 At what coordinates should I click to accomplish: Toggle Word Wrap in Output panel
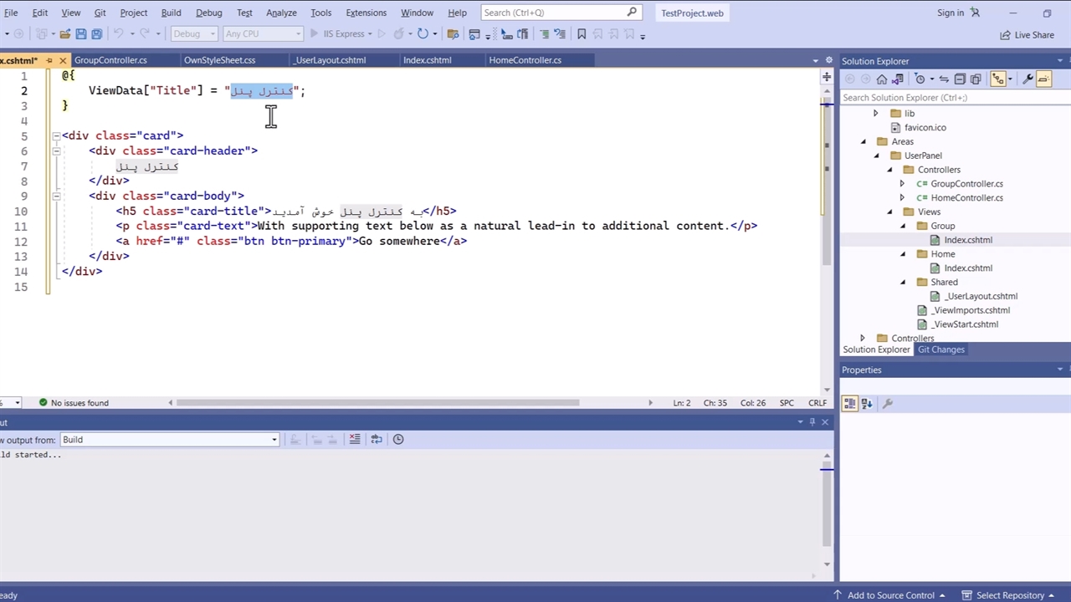[x=377, y=439]
